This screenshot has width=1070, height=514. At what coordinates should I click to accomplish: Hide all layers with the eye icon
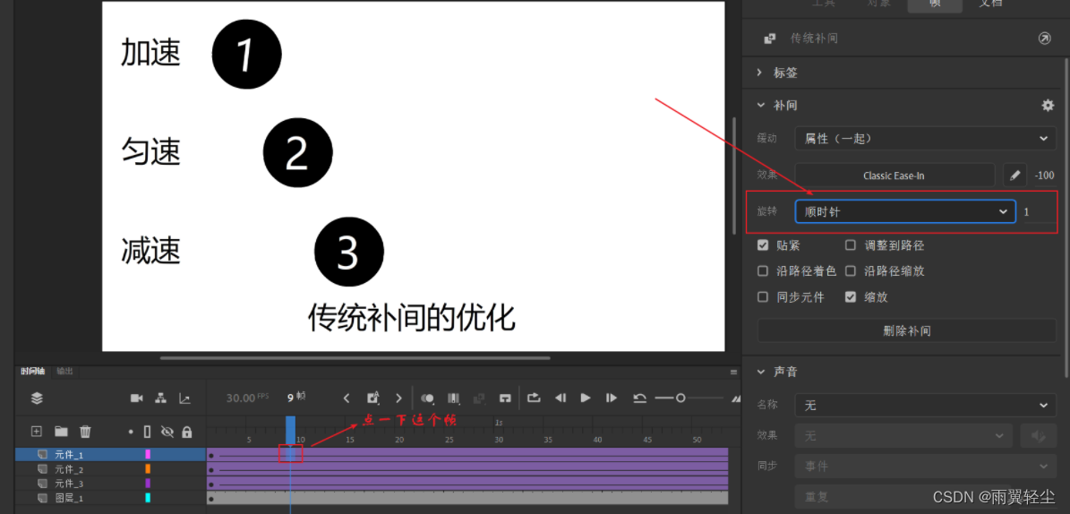[x=167, y=432]
